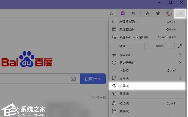Expand the 收藏夹(O) submenu arrow
188x117 pixels.
[x=180, y=55]
